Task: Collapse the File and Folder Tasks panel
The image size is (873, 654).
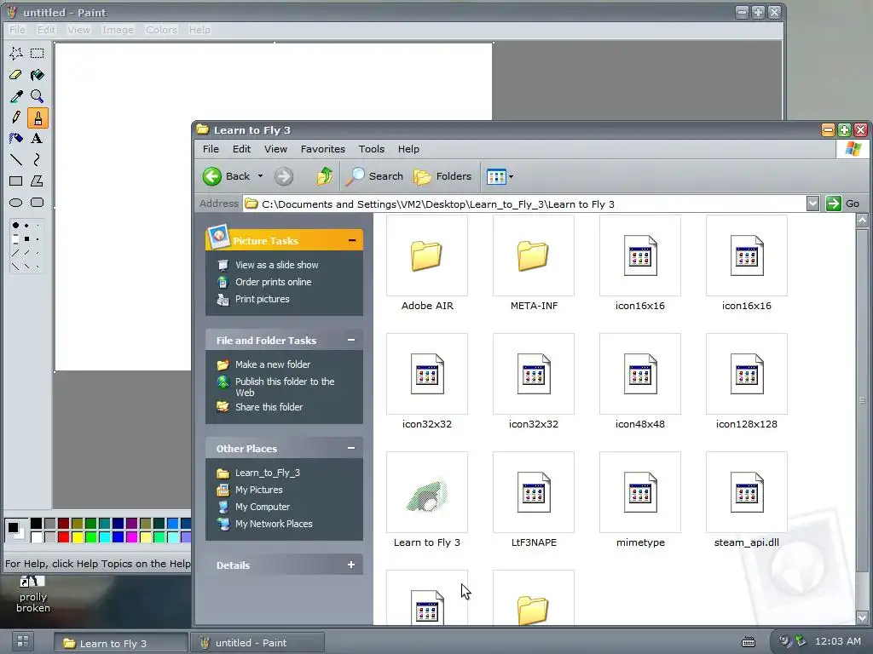Action: pyautogui.click(x=351, y=340)
